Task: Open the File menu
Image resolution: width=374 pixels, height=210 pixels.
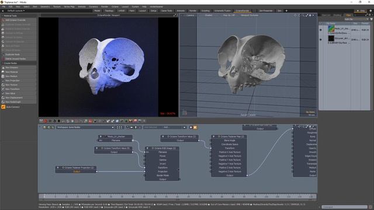Action: pos(4,6)
